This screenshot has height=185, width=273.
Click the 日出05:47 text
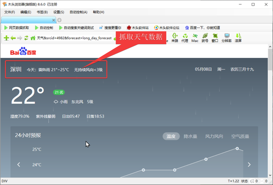[71, 117]
